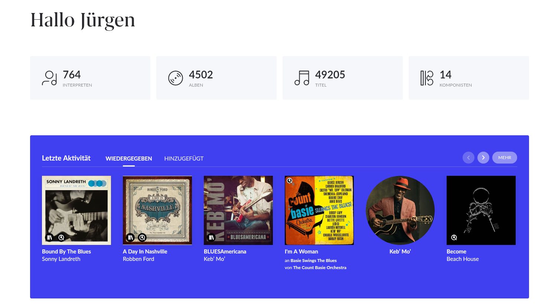Click the Komponisten composer icon
This screenshot has height=307, width=558.
427,78
